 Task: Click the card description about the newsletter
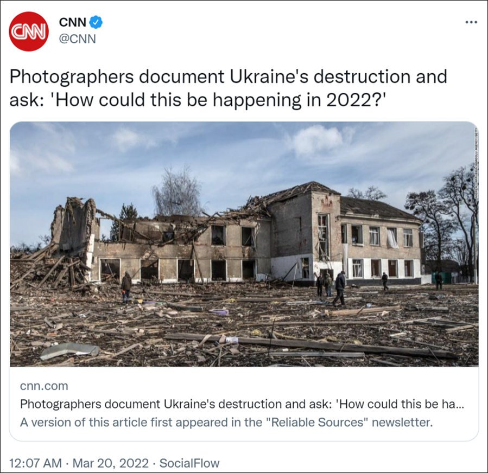tap(226, 423)
